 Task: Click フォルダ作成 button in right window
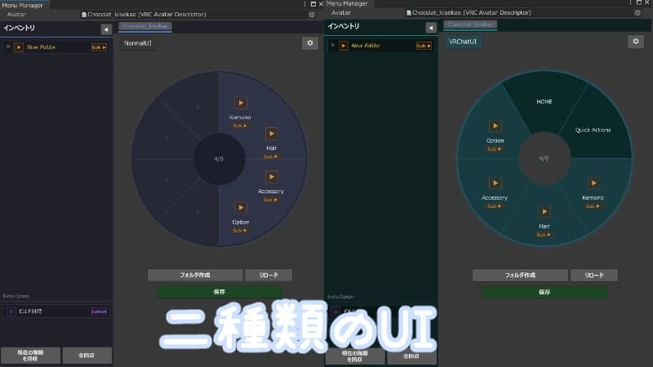pos(520,275)
